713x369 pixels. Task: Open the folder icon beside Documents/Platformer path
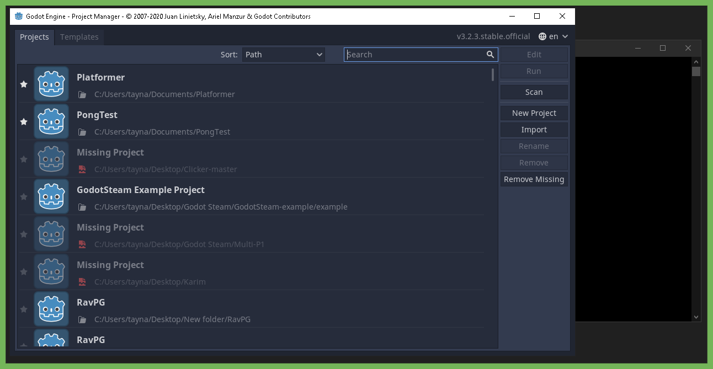[82, 94]
